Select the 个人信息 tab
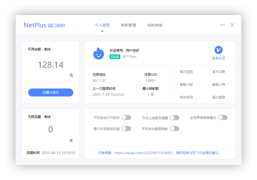Image resolution: width=257 pixels, height=180 pixels. 102,25
